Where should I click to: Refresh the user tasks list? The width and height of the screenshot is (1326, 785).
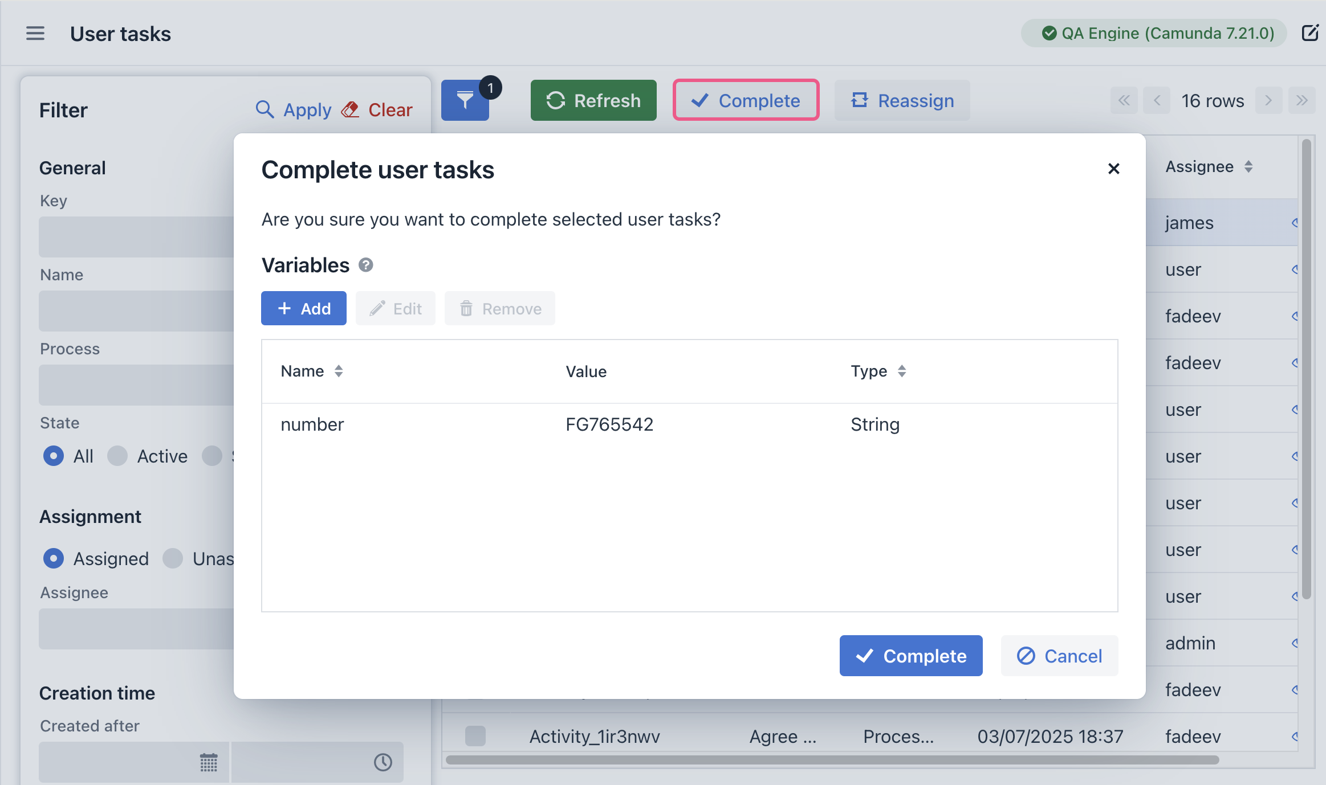[593, 100]
